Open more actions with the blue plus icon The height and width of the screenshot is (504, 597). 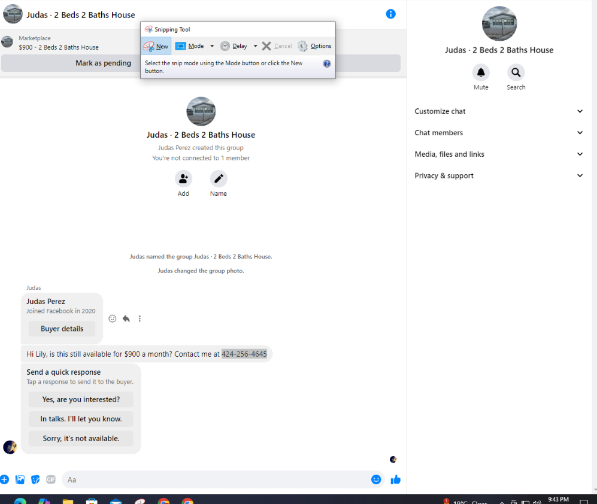tap(5, 479)
